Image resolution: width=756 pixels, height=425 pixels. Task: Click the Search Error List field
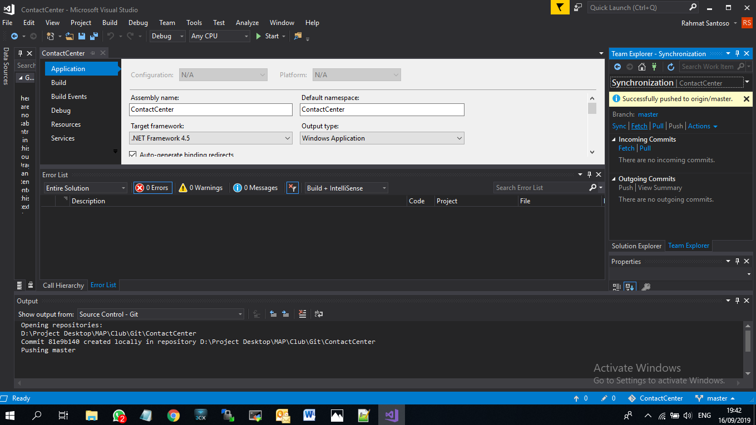pos(540,188)
